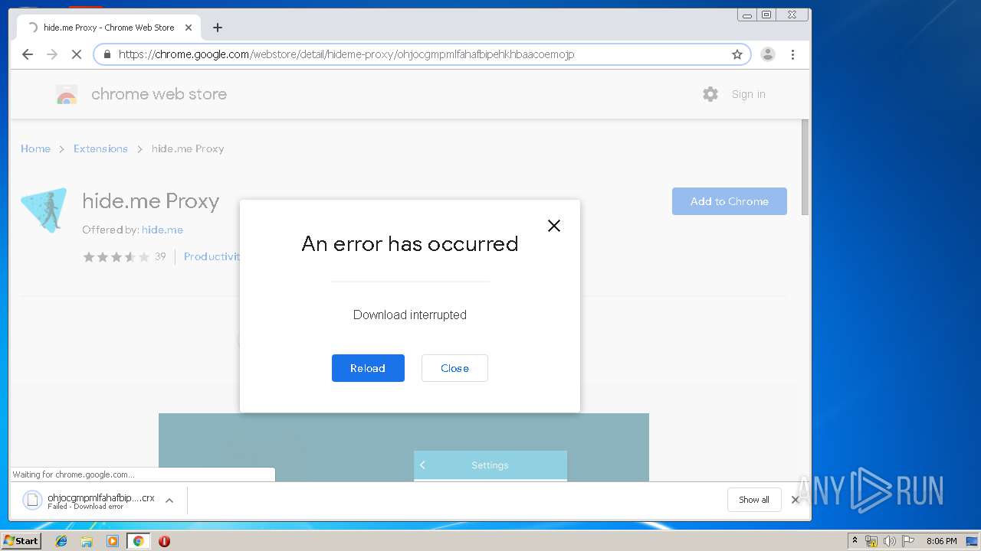This screenshot has height=551, width=981.
Task: Open a new browser tab
Action: 218,28
